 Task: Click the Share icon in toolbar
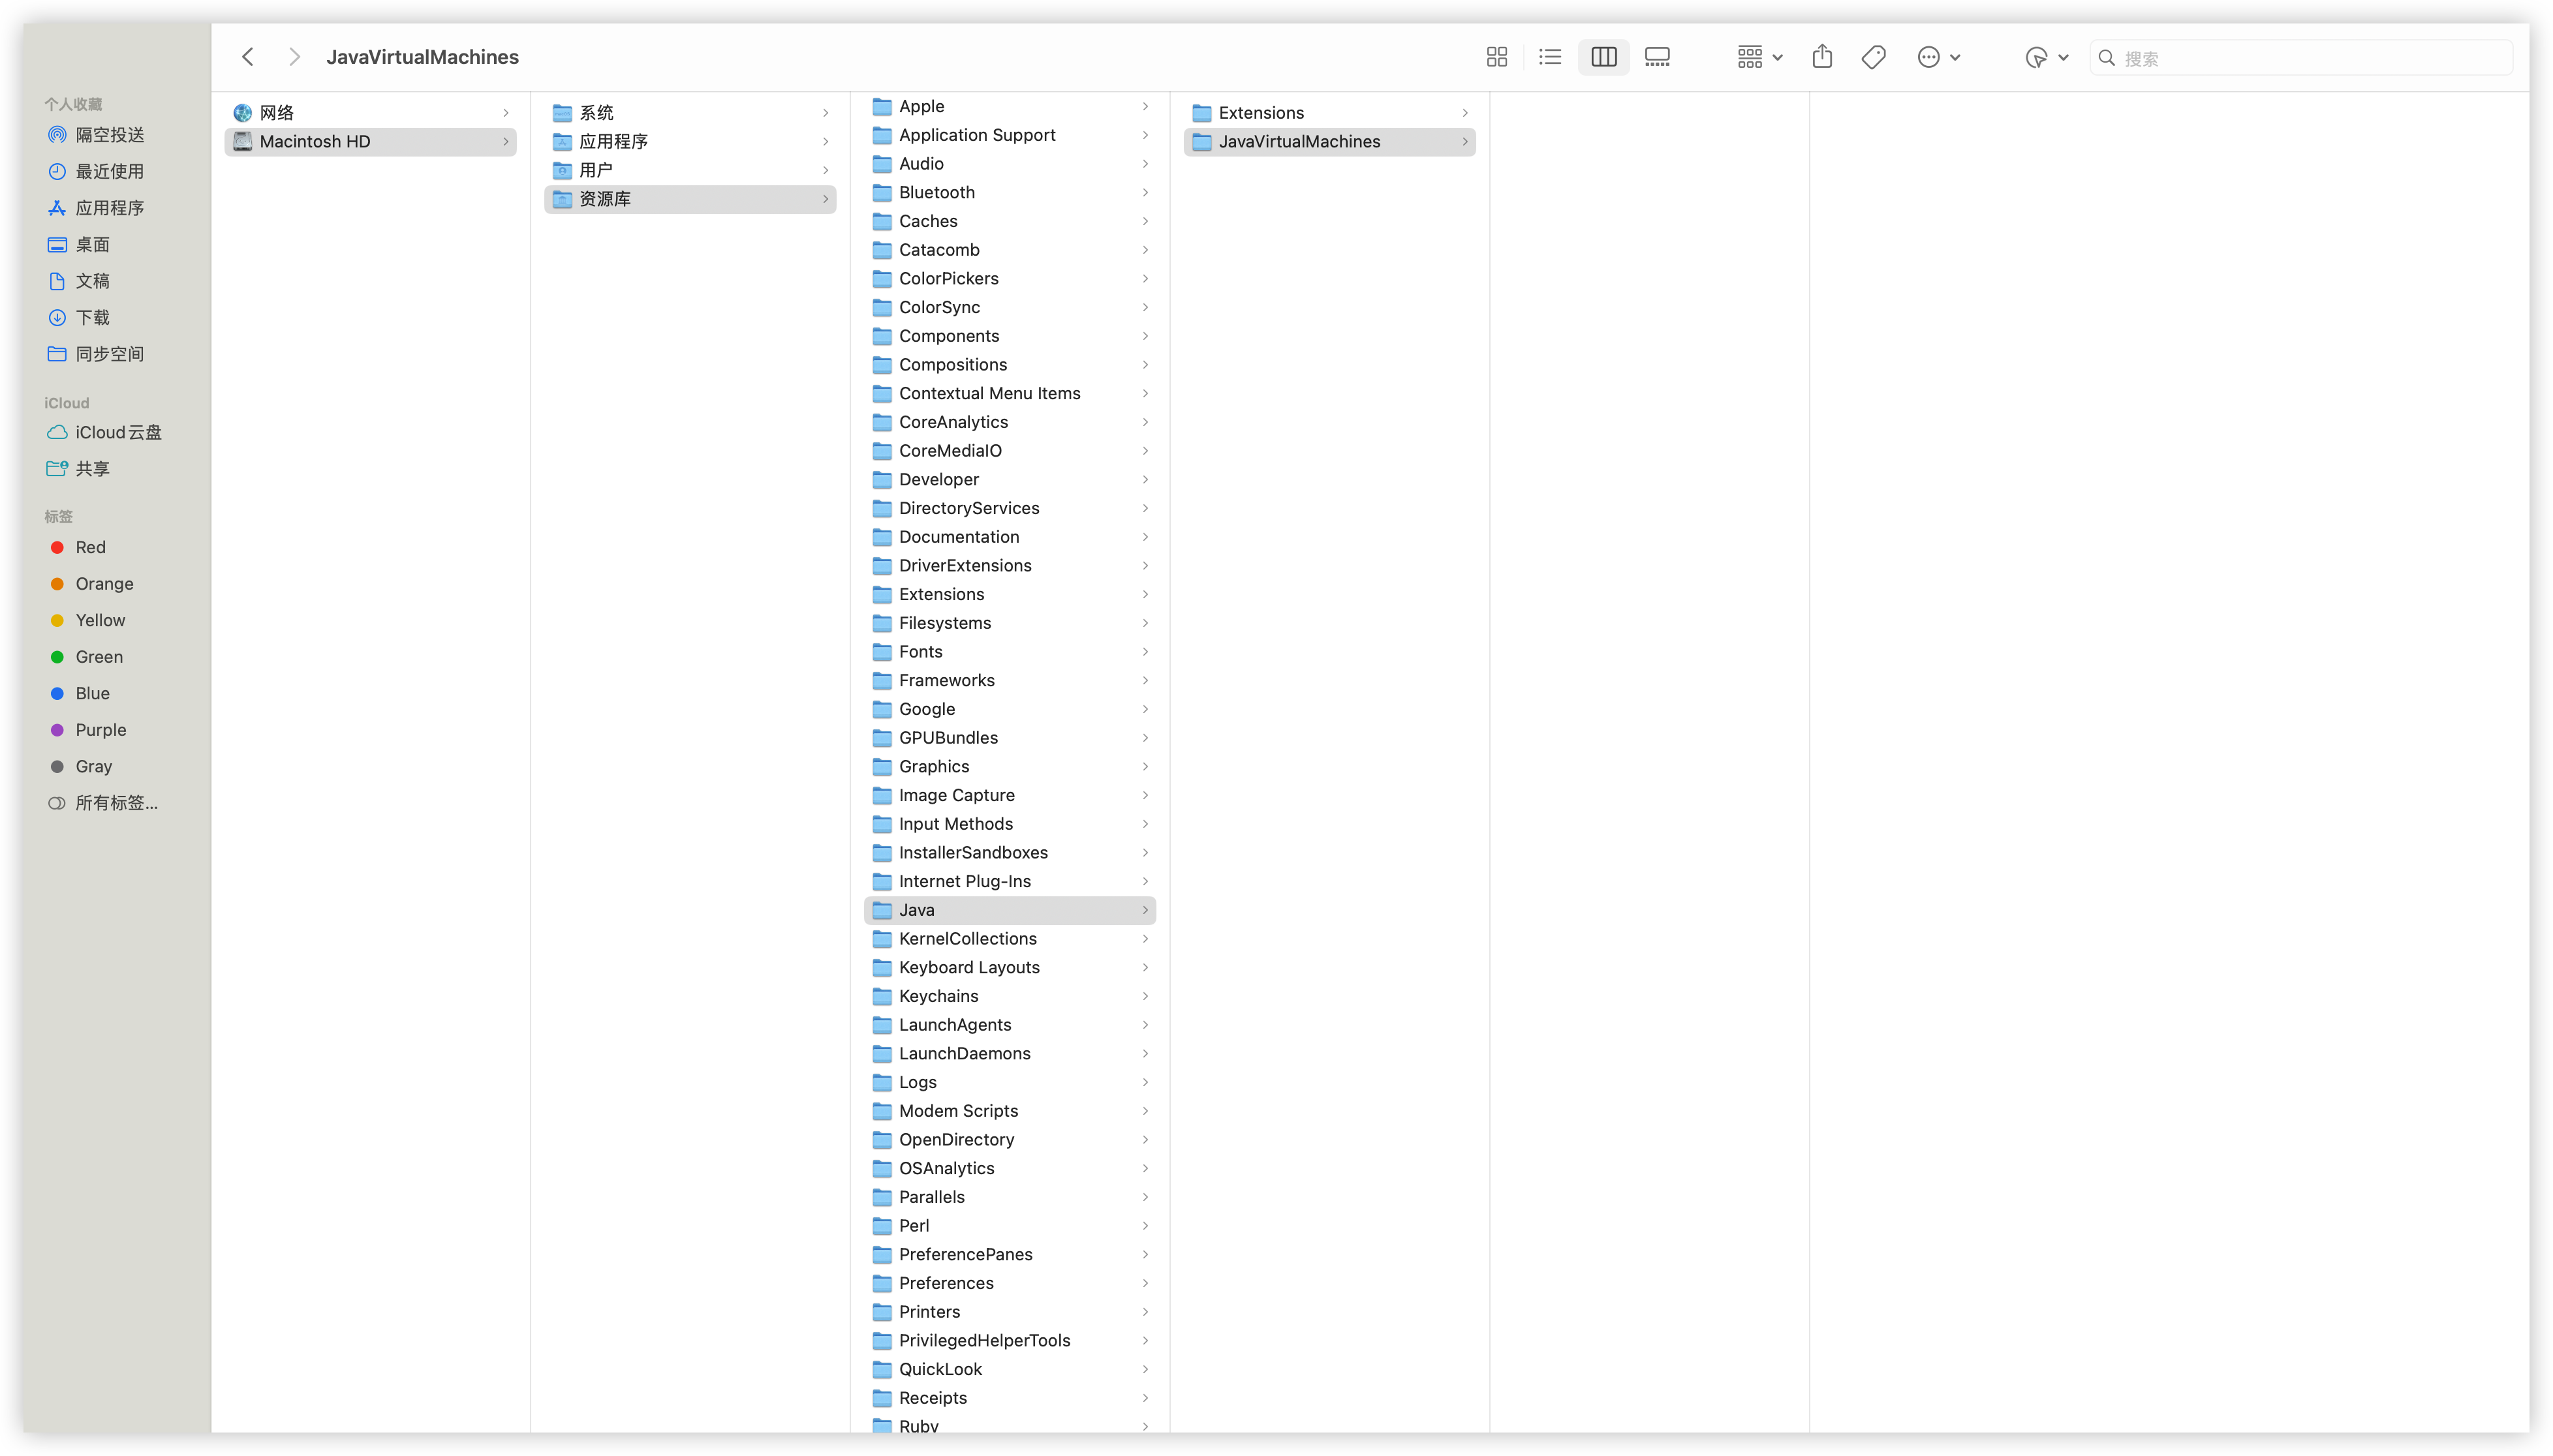[x=1821, y=57]
